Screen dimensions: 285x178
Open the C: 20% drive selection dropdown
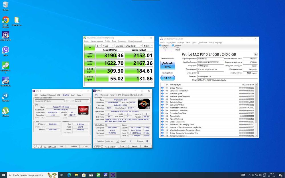(x=129, y=46)
